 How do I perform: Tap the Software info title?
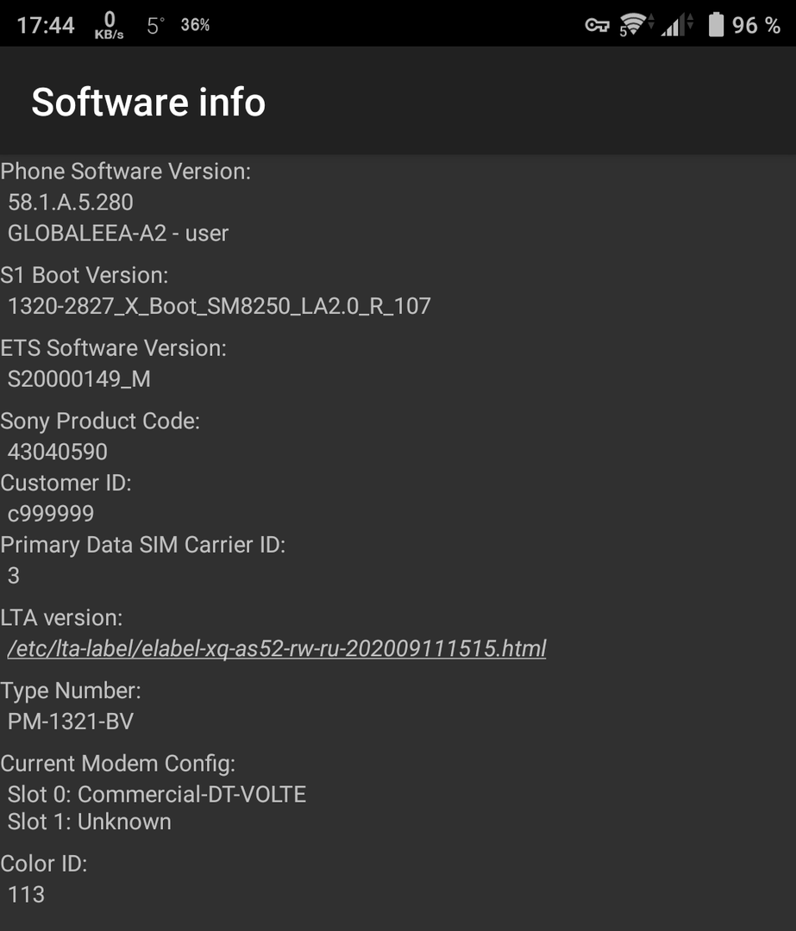click(148, 102)
